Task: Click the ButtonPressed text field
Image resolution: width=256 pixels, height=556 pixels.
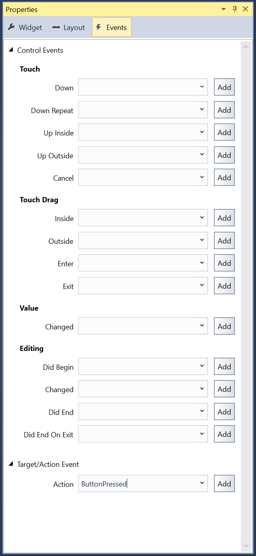Action: click(x=120, y=483)
